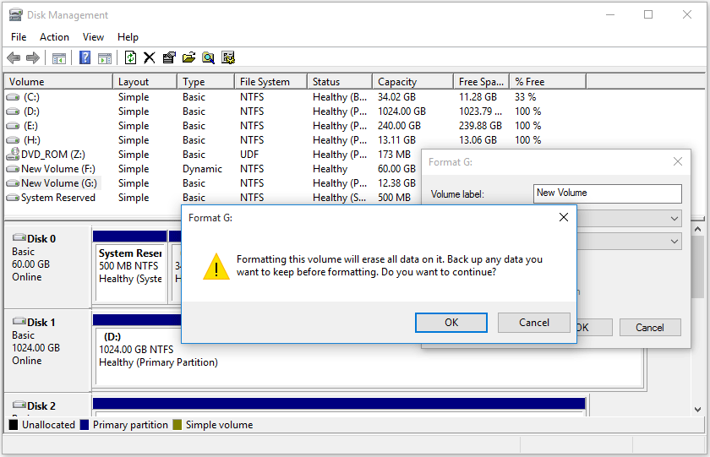The height and width of the screenshot is (457, 710).
Task: Sort by the Volume column header
Action: (x=58, y=82)
